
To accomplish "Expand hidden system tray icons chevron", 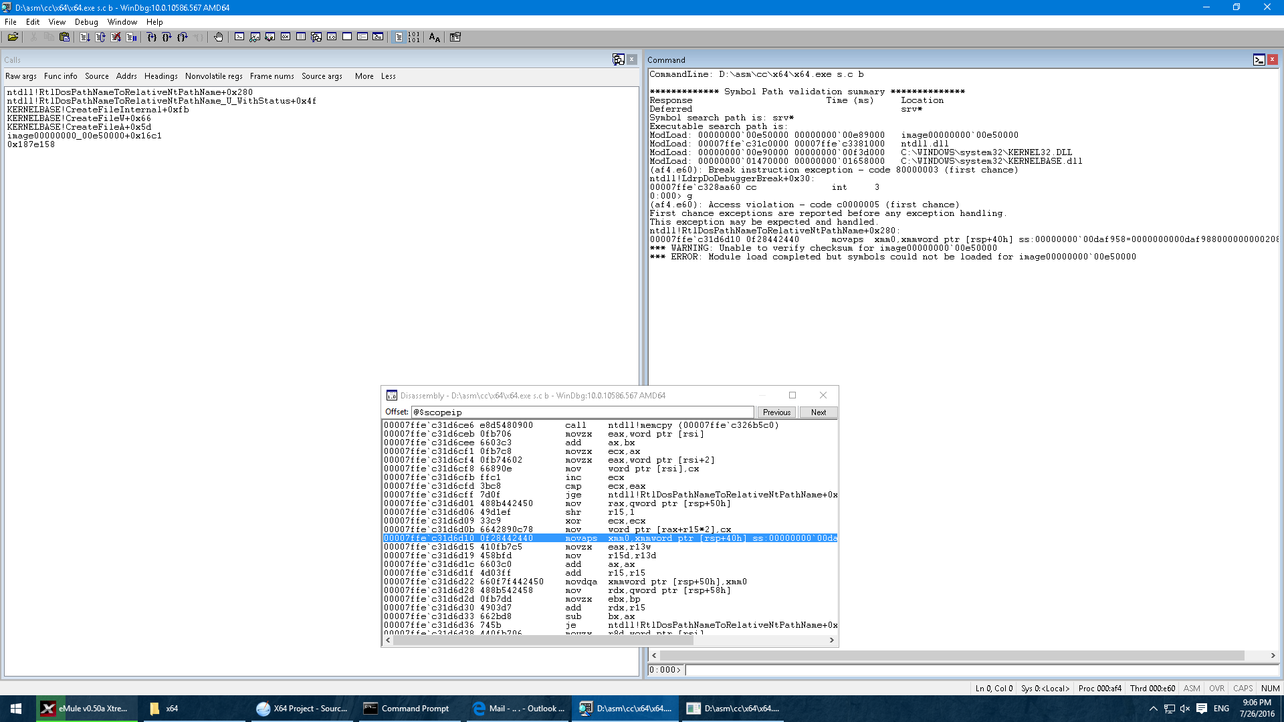I will [1153, 708].
